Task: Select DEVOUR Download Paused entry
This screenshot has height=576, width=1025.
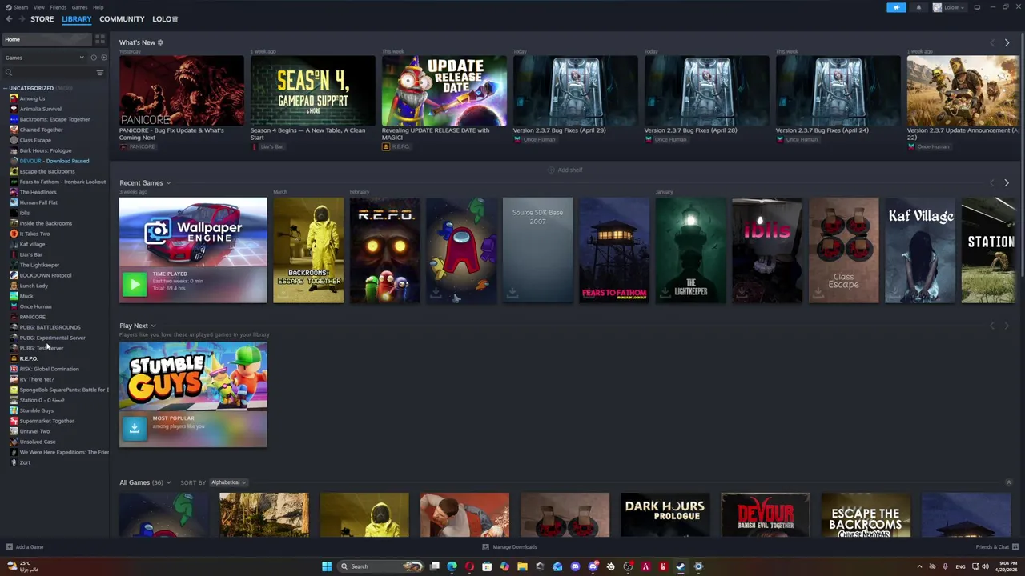Action: pos(54,161)
